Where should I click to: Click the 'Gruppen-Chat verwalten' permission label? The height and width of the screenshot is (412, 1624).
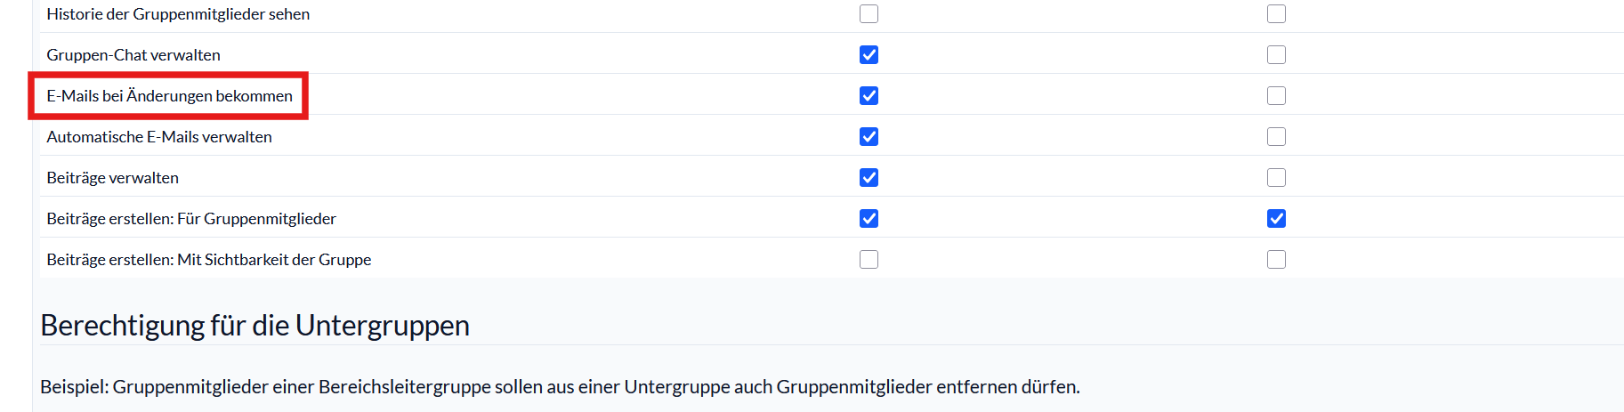coord(133,55)
